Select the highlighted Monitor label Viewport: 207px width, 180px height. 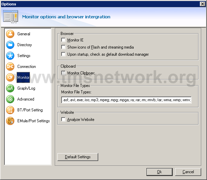23,77
